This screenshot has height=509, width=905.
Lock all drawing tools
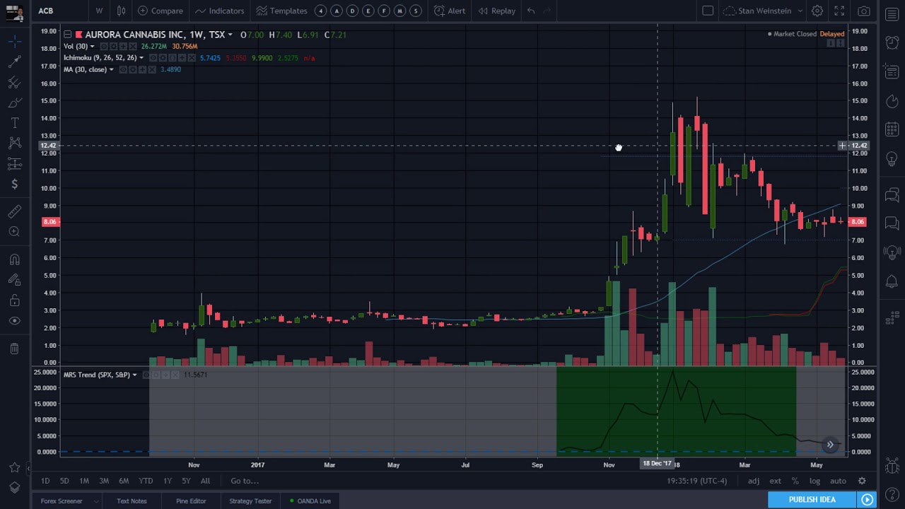[x=14, y=300]
